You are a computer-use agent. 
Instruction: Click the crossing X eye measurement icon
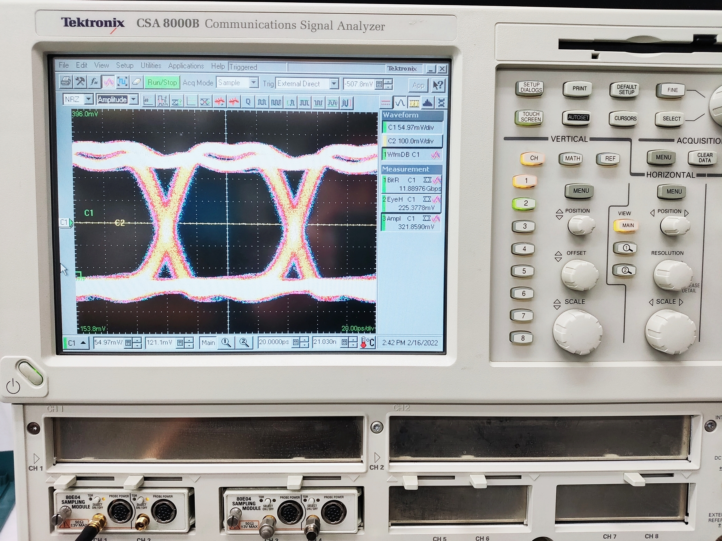pyautogui.click(x=205, y=102)
